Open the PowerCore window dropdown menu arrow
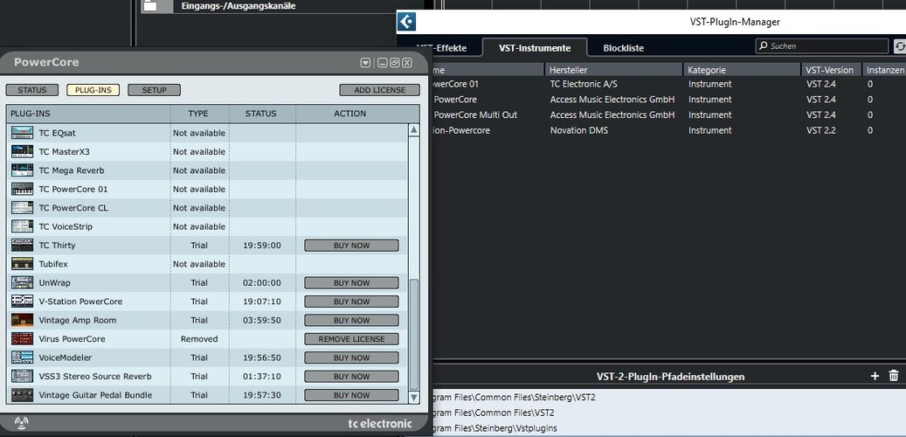 (365, 63)
